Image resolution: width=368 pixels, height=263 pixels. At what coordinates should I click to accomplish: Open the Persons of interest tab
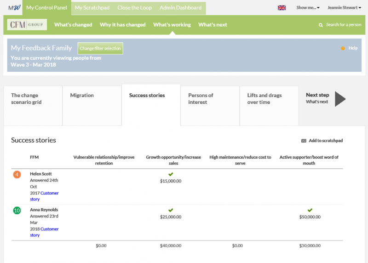tap(210, 106)
